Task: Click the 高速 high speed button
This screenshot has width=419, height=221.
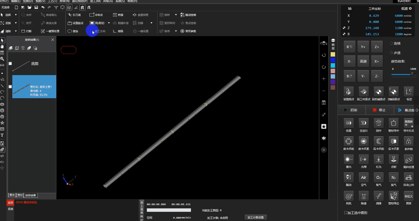Action: (x=363, y=61)
